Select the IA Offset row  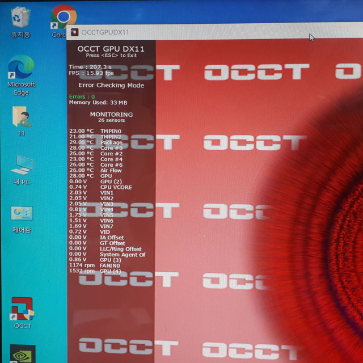pos(96,237)
